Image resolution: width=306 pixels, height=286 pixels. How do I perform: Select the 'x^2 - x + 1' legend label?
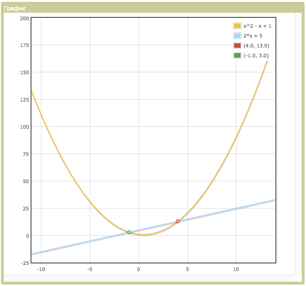click(257, 26)
